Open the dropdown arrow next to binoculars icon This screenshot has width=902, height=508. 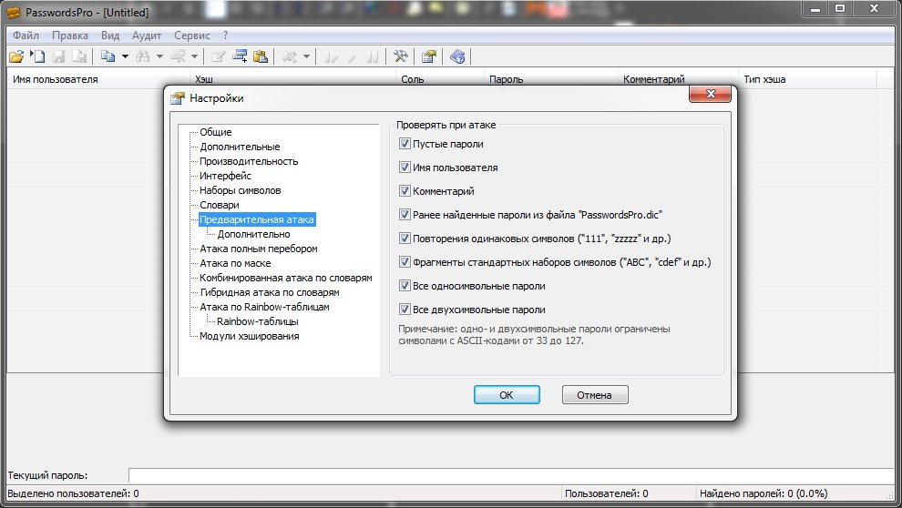pyautogui.click(x=159, y=56)
